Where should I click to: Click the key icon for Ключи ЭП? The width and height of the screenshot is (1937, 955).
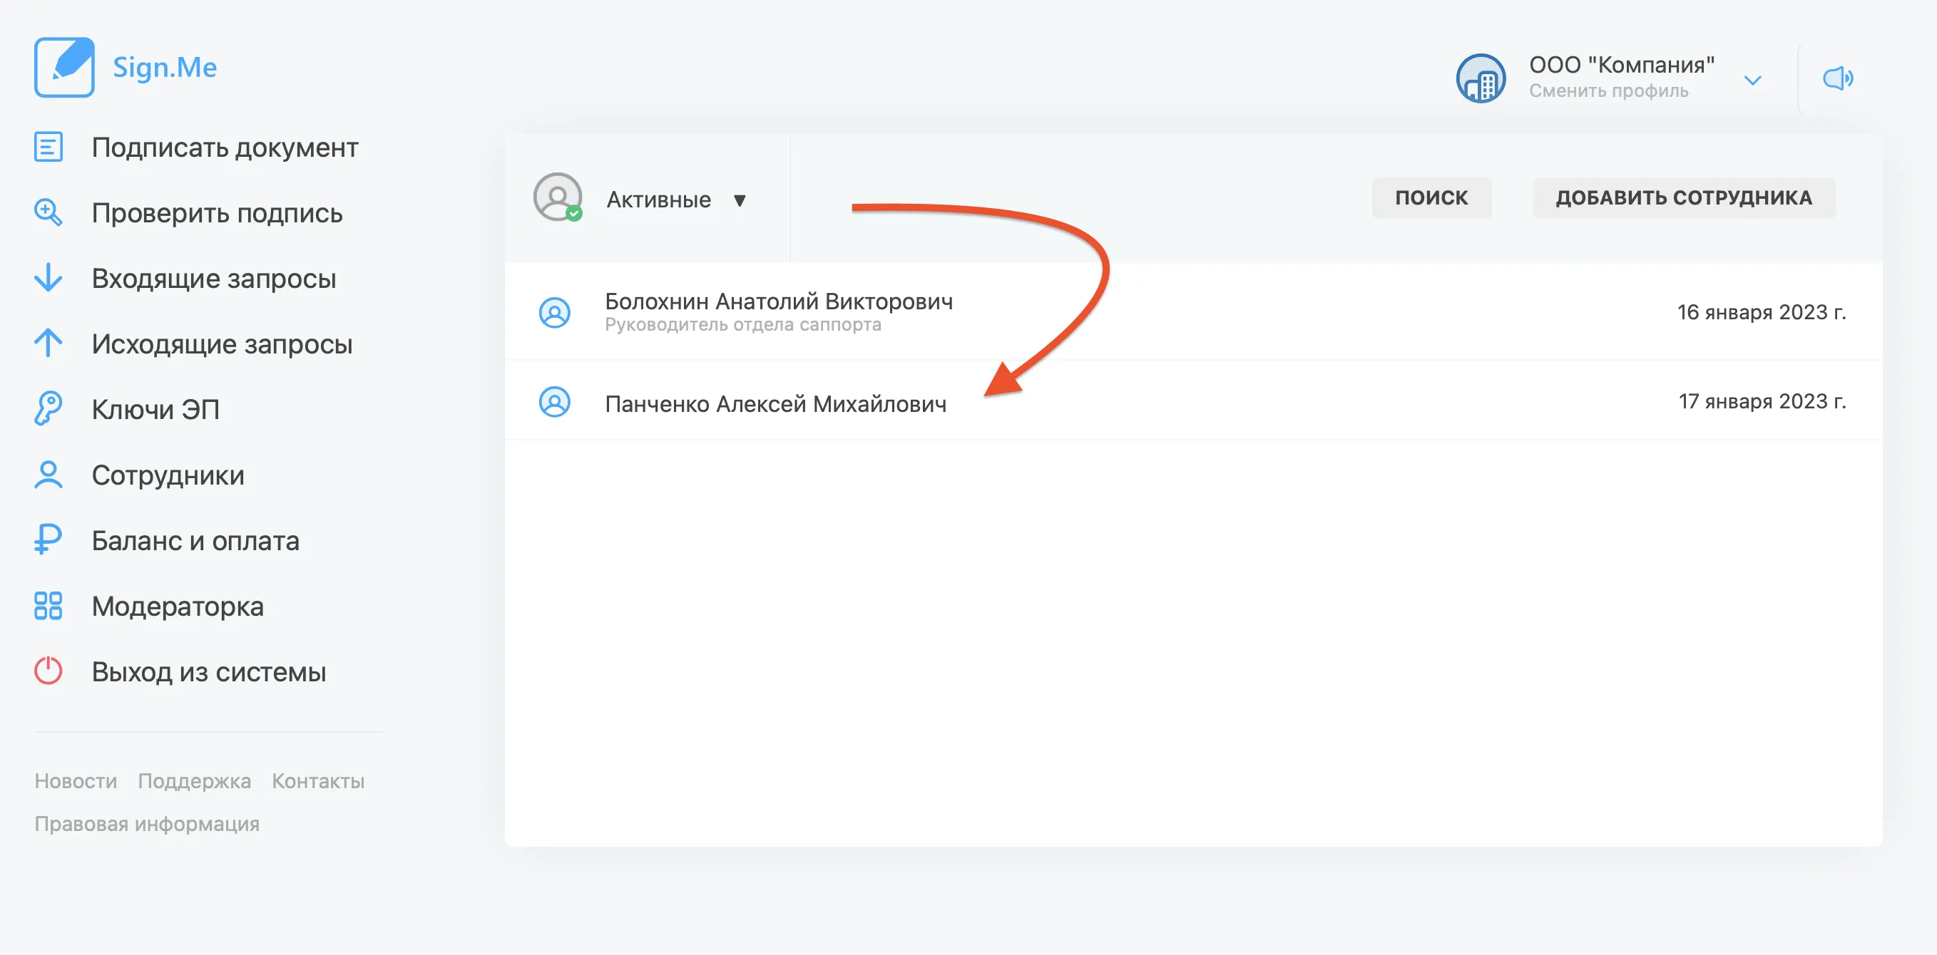48,409
